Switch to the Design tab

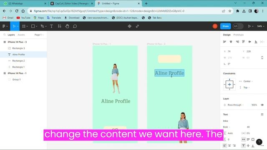(x=227, y=35)
